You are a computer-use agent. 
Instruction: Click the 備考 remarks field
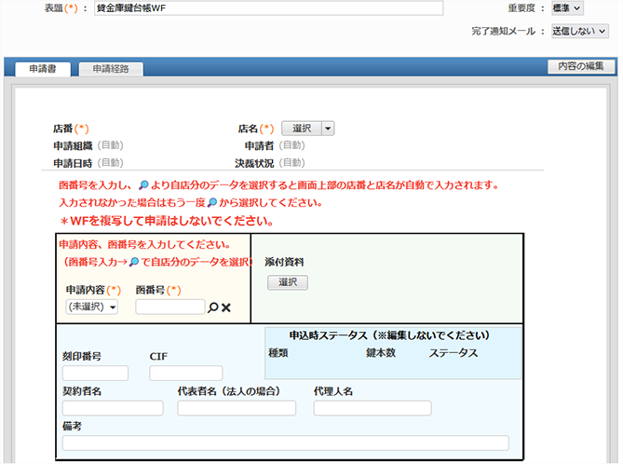[x=285, y=443]
